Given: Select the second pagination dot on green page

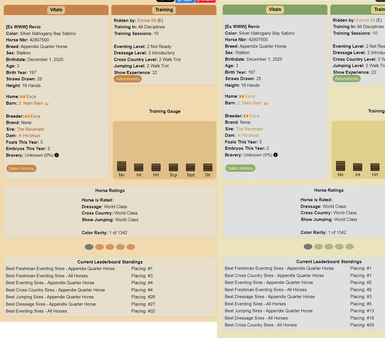Looking at the screenshot, I should [x=319, y=247].
